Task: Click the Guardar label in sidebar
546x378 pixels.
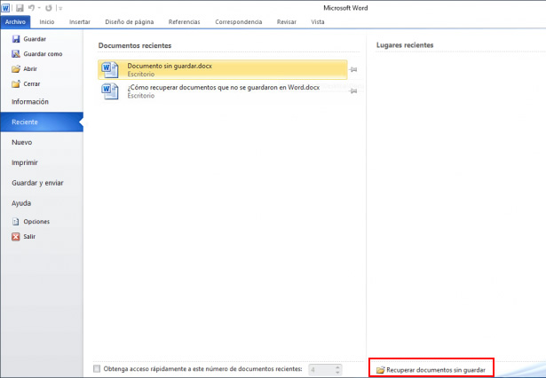Action: (35, 39)
